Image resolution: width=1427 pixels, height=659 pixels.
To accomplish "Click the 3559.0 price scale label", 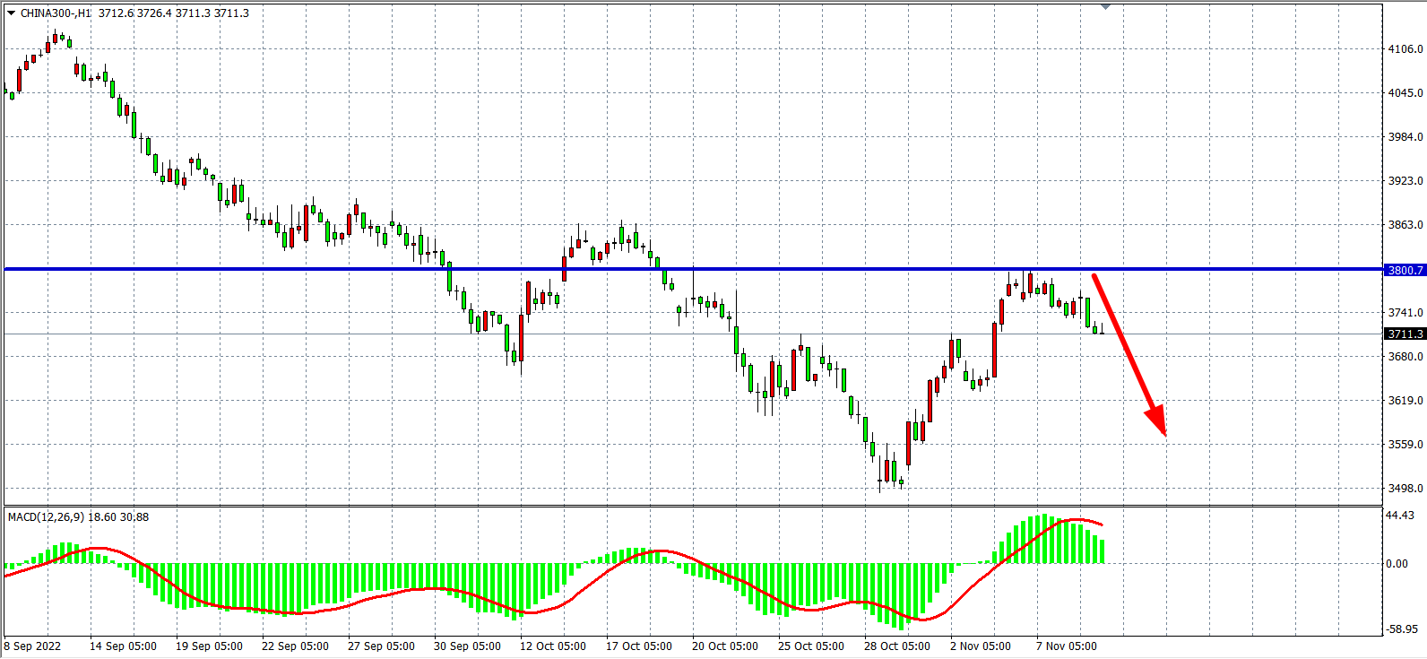I will click(x=1405, y=445).
